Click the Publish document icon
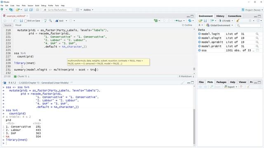The image size is (264, 148). (x=190, y=21)
